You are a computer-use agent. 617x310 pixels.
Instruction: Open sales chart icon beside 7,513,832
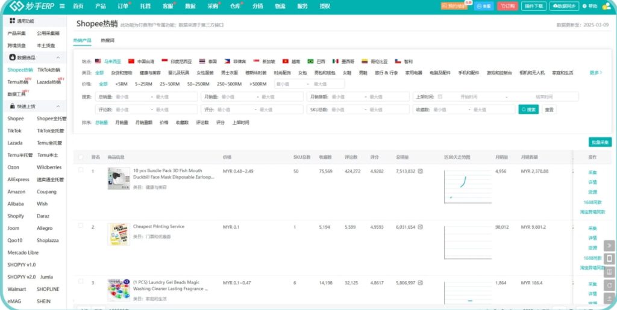coord(420,171)
